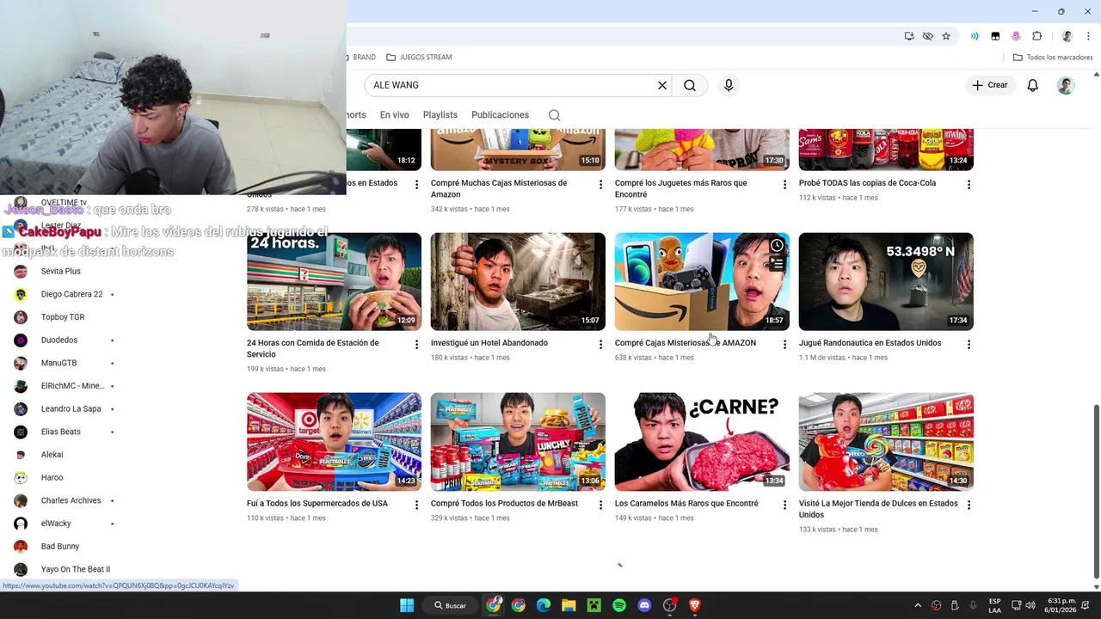Go to Diego Cabrera 22 subscription
This screenshot has height=619, width=1101.
click(71, 294)
